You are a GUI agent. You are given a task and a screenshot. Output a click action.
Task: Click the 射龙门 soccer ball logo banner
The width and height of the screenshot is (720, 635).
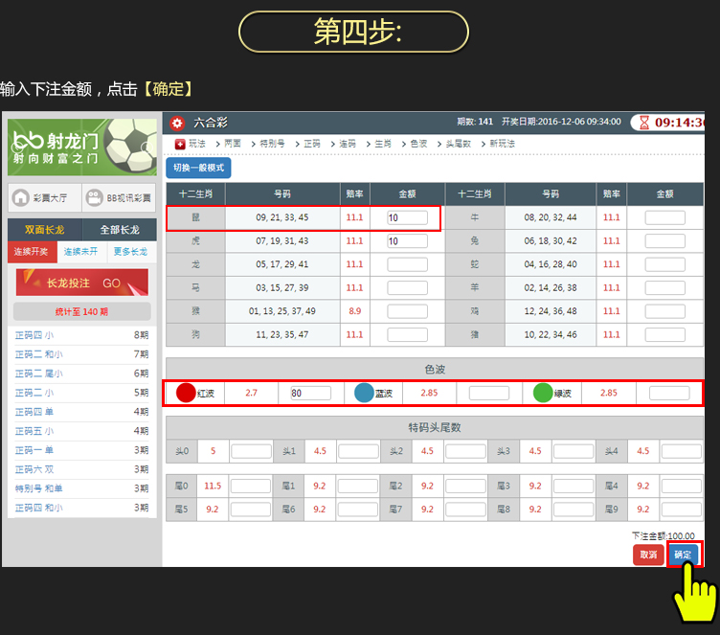tap(81, 147)
